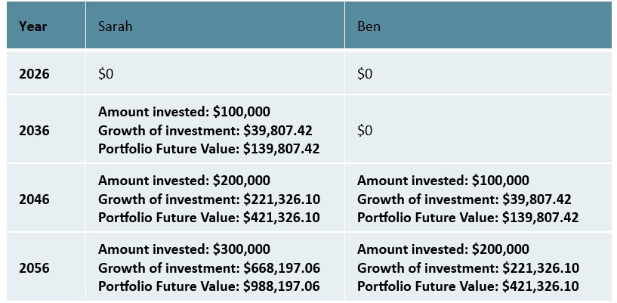Select Sarah's 2036 Growth of investment line
617x303 pixels.
click(x=205, y=130)
